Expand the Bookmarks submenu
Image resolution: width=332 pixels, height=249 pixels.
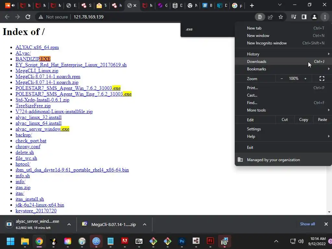[x=283, y=69]
